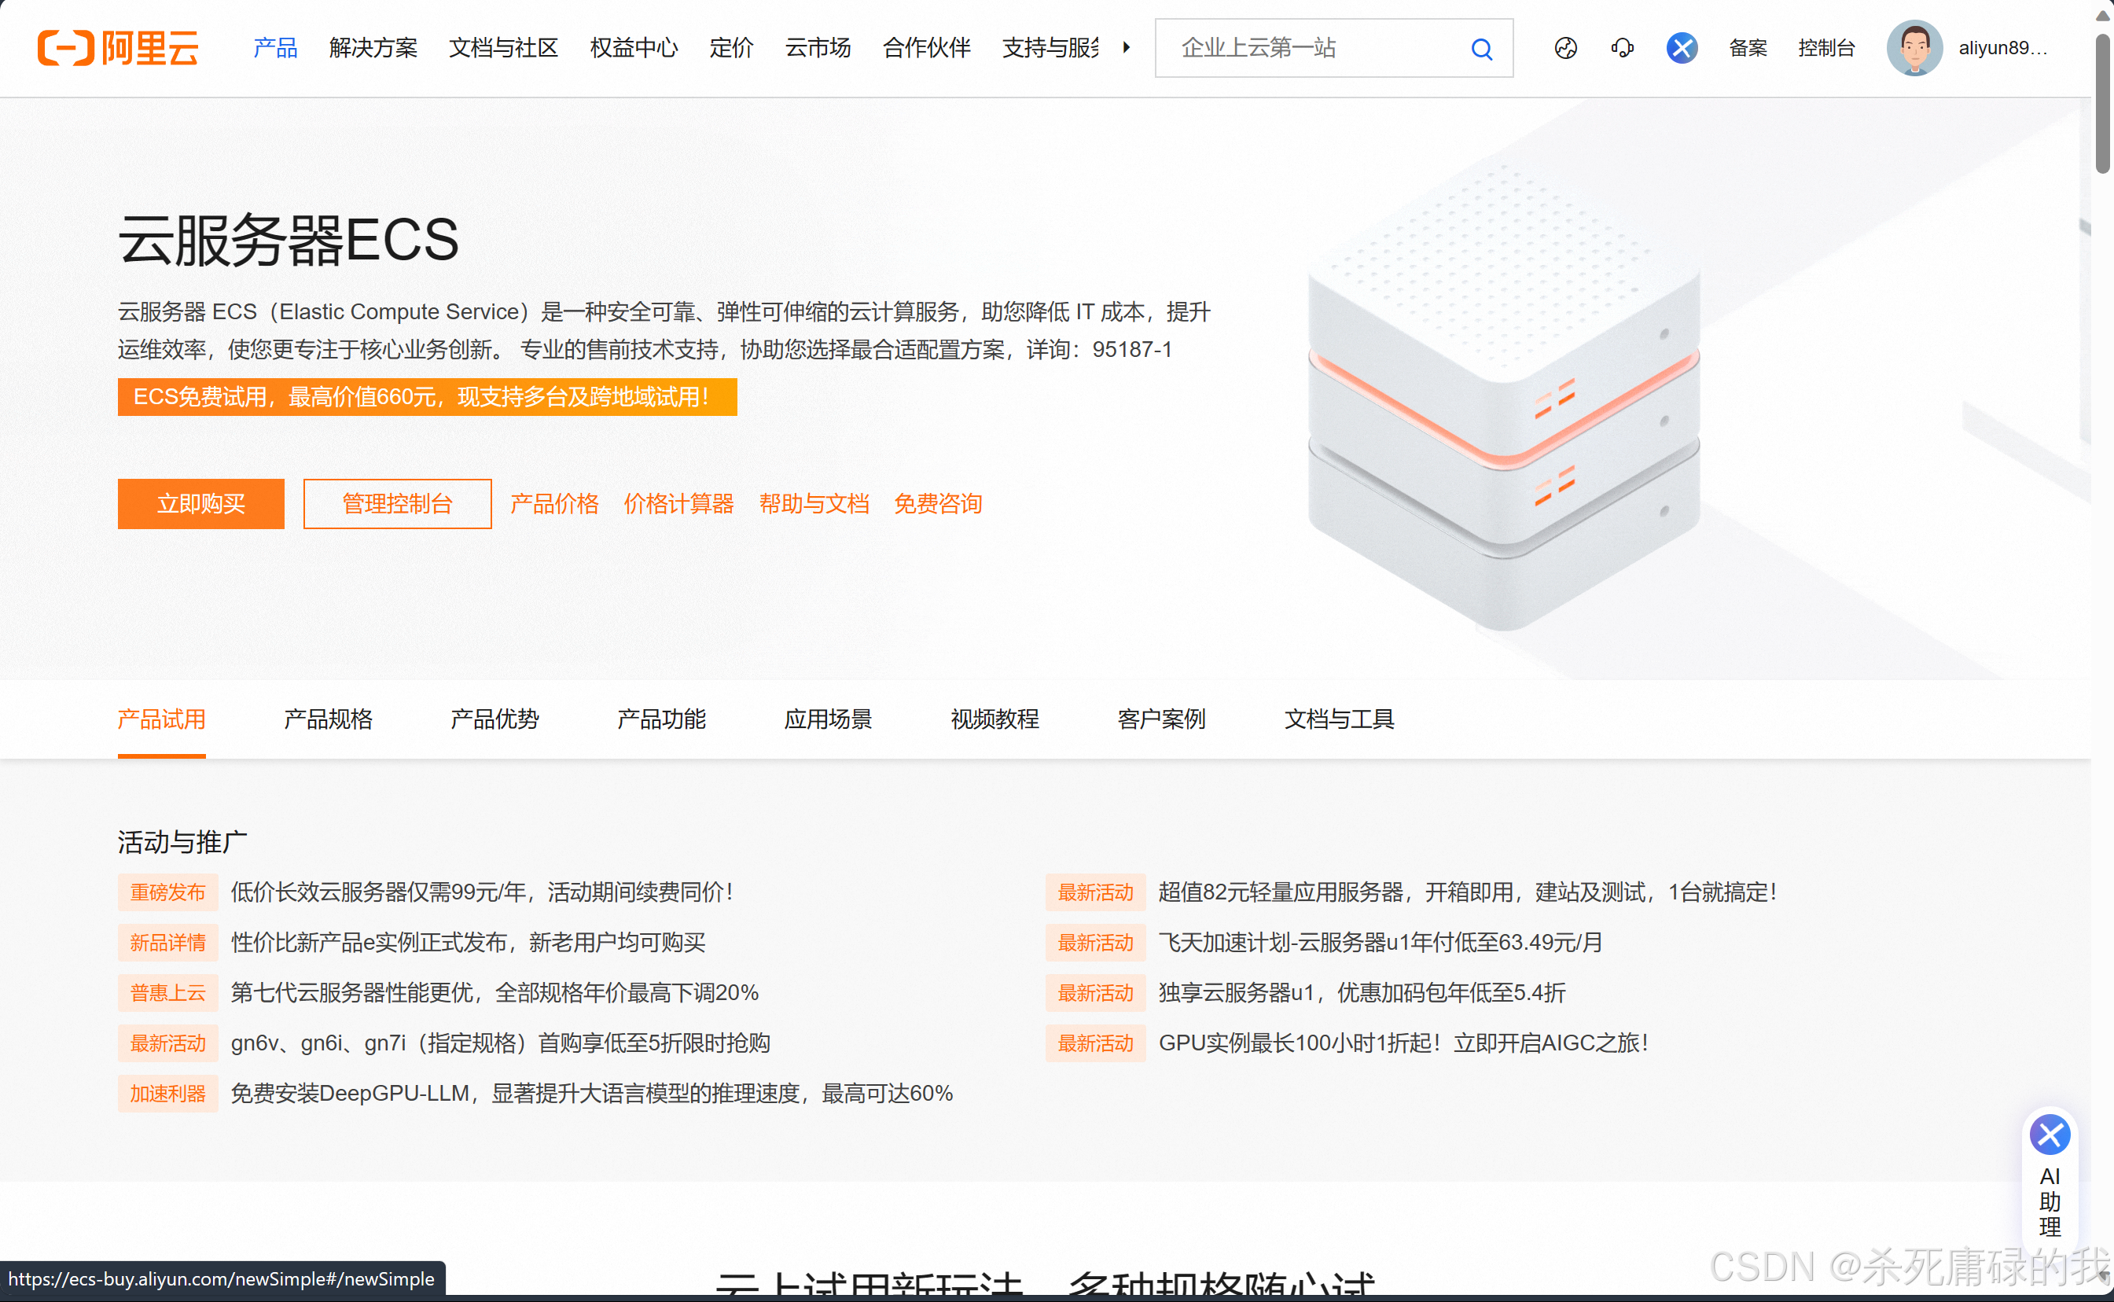Click the aliyun89... account name
The height and width of the screenshot is (1302, 2114).
pyautogui.click(x=2002, y=48)
